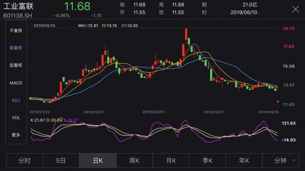Image resolution: width=305 pixels, height=171 pixels.
Task: Click the percent change -8.96%
Action: coord(62,16)
